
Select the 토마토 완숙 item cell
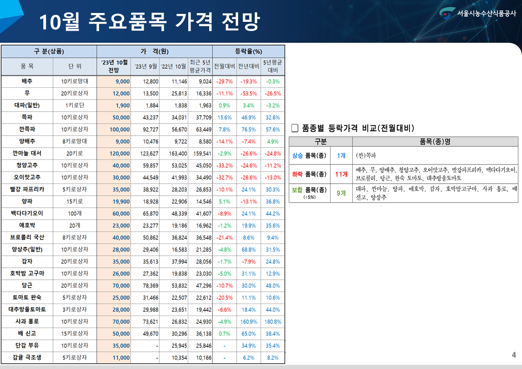coord(27,297)
